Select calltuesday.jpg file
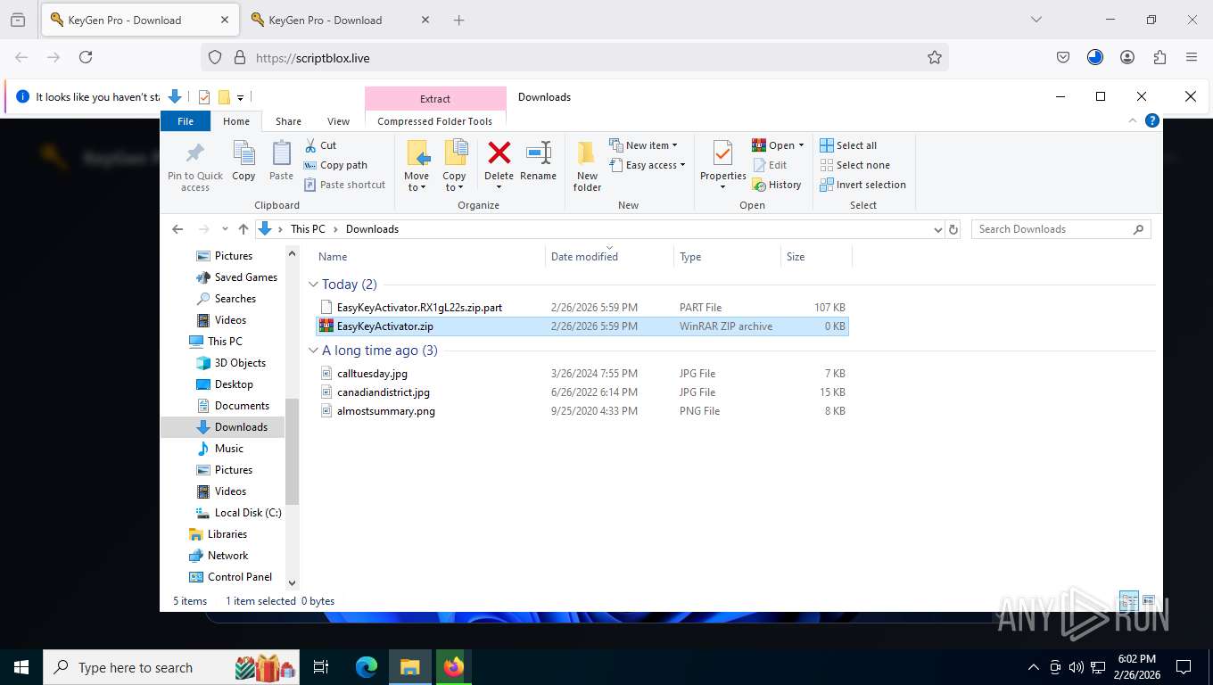The image size is (1213, 685). [582, 373]
